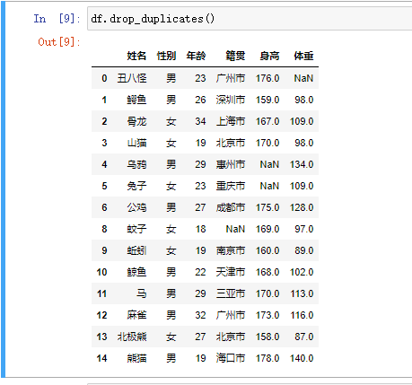Select the weight value 113.0
412x385 pixels.
point(302,293)
